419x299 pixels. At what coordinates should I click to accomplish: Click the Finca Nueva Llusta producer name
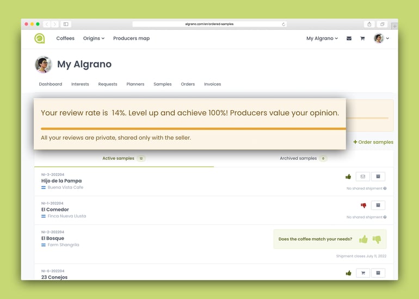(x=67, y=216)
